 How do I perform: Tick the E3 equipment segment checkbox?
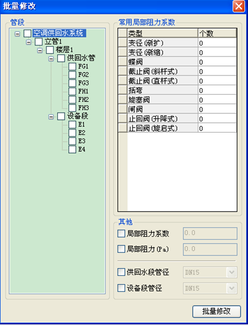72,141
